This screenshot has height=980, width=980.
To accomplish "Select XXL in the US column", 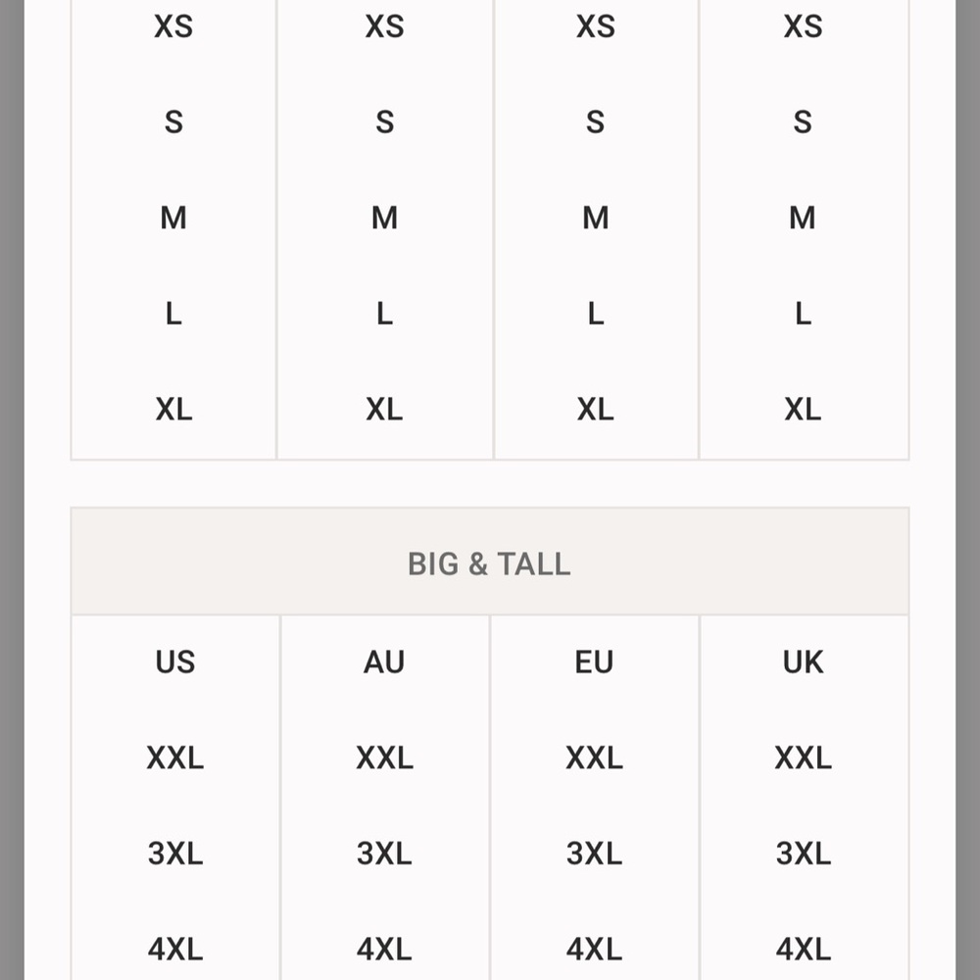I will 175,758.
